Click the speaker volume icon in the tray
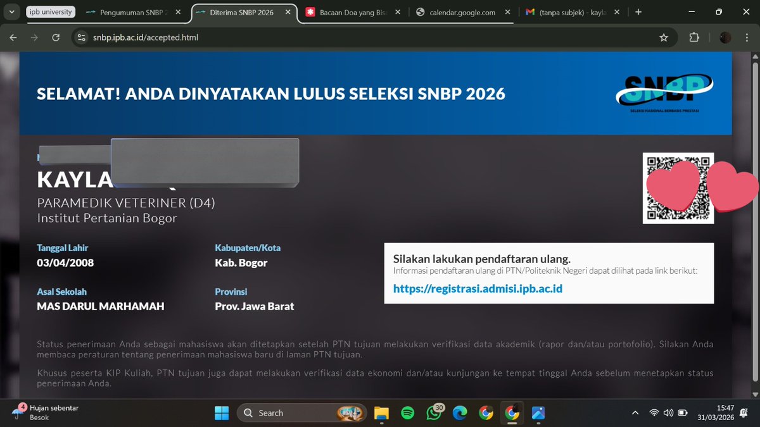Screen dimensions: 760x427 [668, 413]
